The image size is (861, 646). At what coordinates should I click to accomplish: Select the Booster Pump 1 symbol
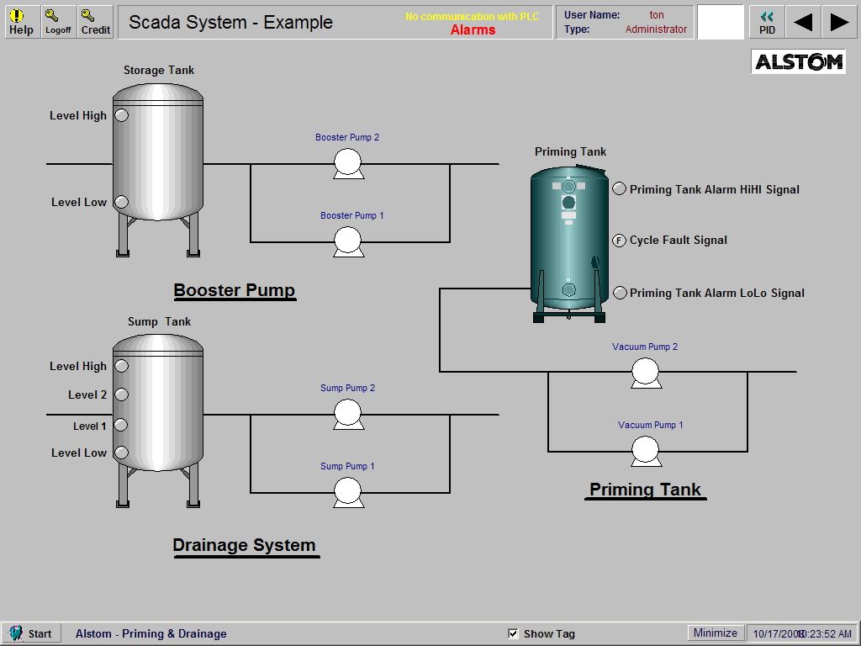[347, 241]
